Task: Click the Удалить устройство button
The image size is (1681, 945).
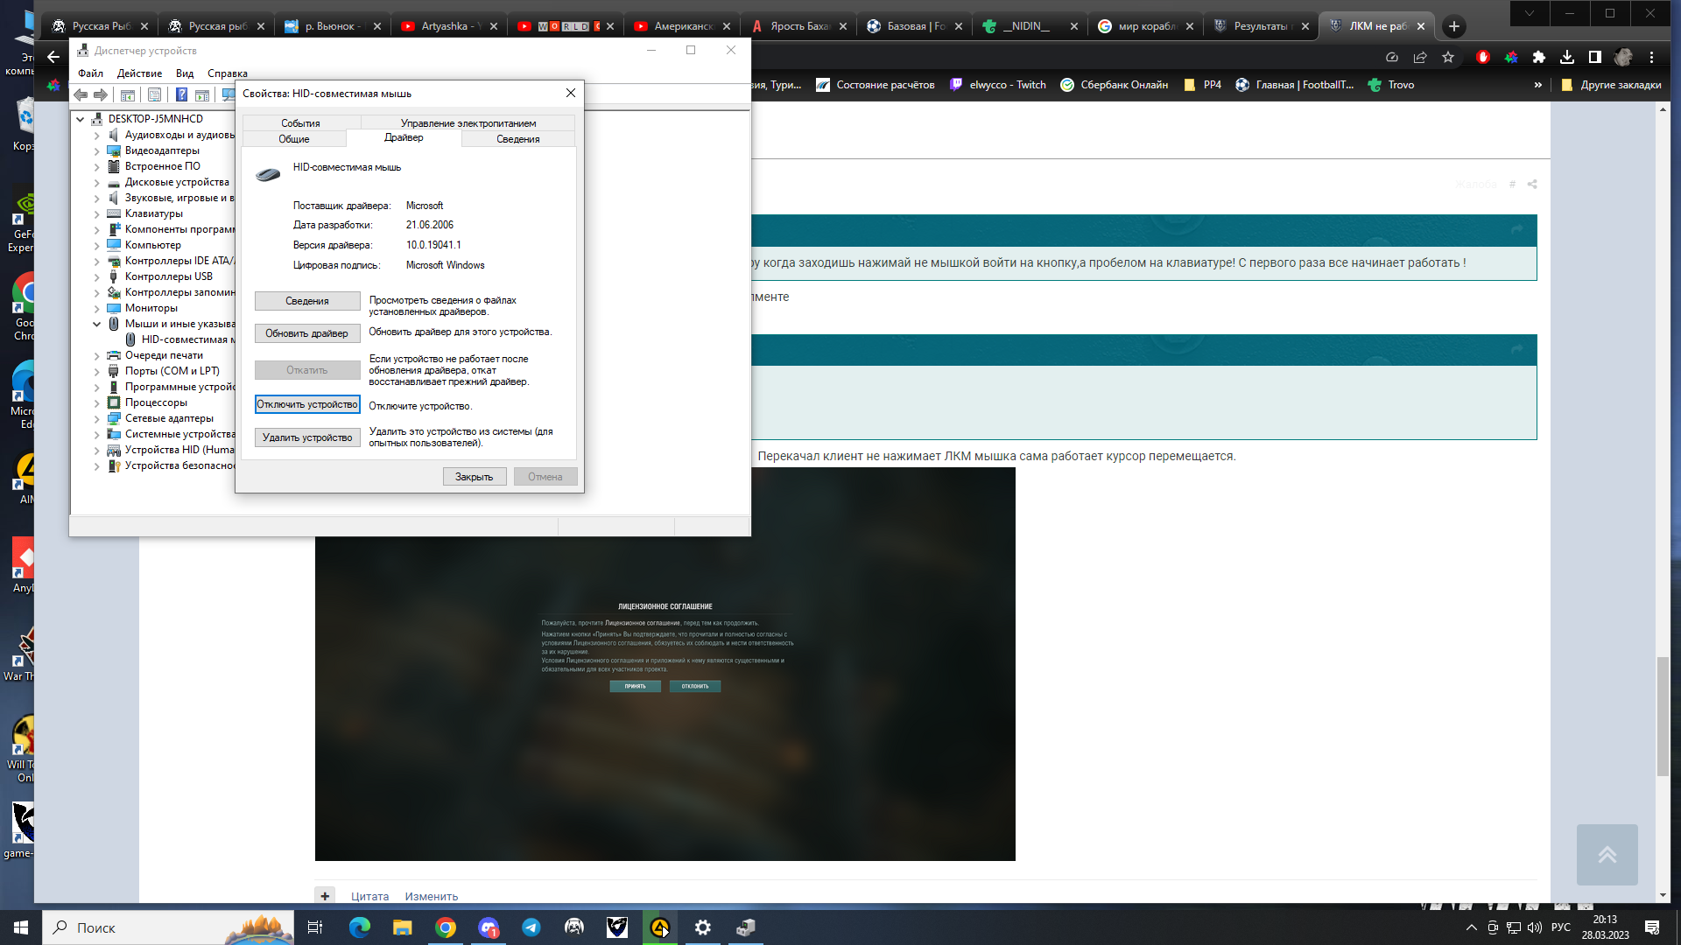Action: click(307, 437)
